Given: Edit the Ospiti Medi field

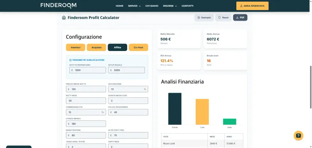Looking at the screenshot, I should tap(128, 146).
